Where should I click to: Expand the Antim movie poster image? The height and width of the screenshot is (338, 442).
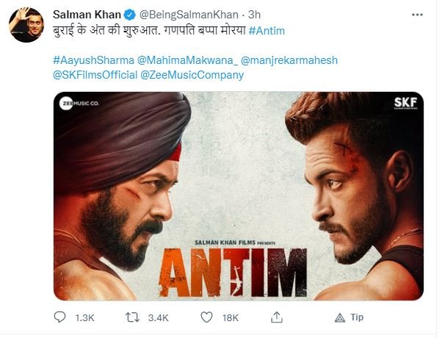[x=238, y=195]
